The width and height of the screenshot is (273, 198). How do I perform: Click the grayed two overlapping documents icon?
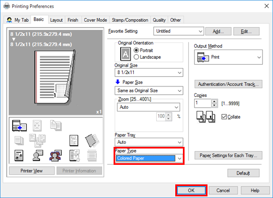56,125
